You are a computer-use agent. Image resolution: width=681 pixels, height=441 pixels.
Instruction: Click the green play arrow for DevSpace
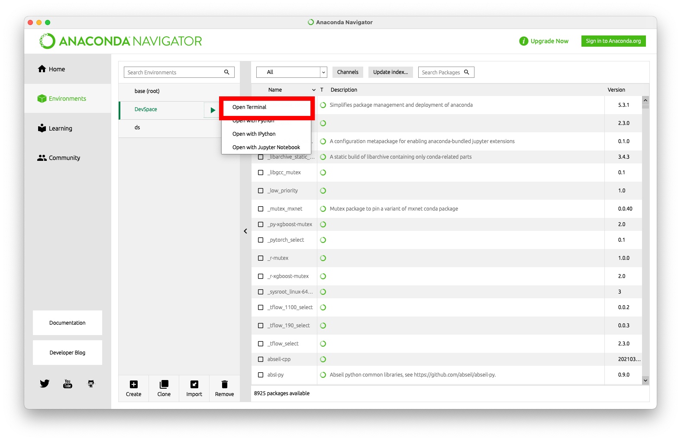[213, 110]
